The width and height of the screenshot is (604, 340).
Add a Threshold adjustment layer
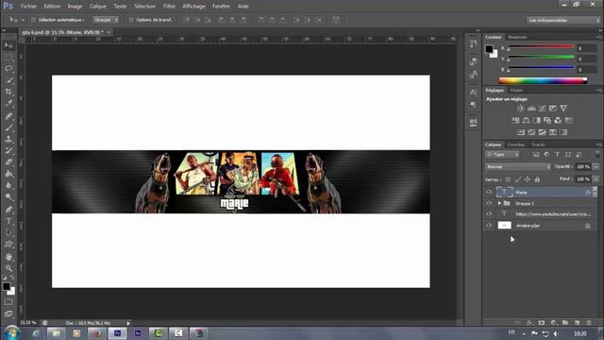coord(542,132)
